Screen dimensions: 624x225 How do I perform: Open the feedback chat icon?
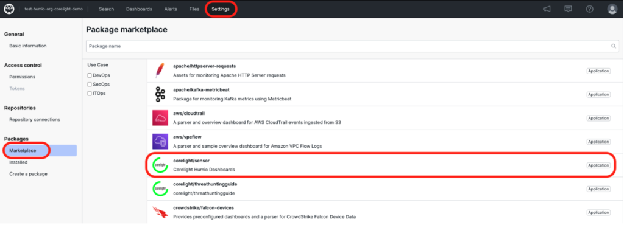point(569,9)
